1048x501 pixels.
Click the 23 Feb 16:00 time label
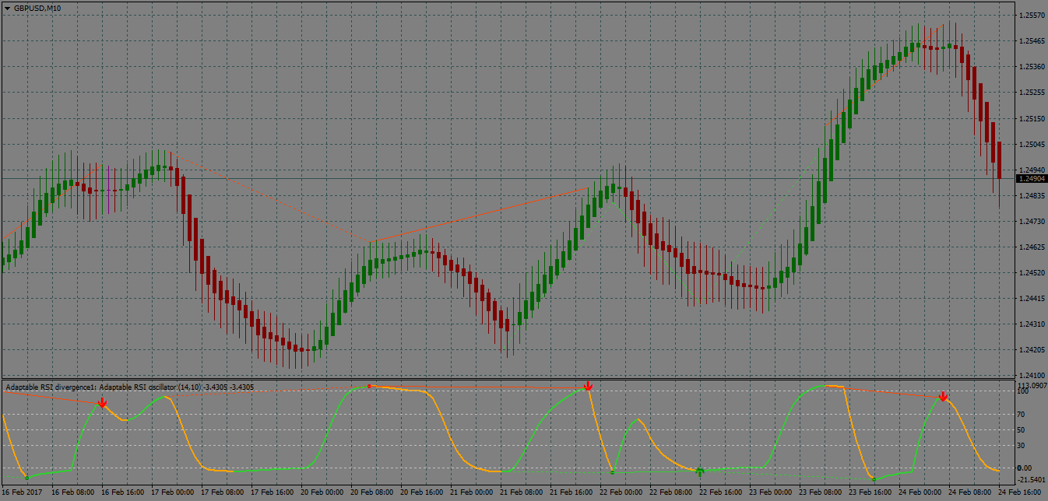click(869, 492)
